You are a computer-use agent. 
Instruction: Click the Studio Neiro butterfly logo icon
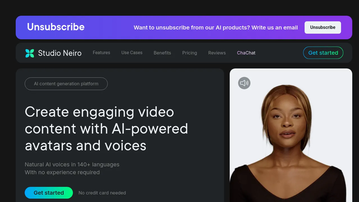(30, 53)
